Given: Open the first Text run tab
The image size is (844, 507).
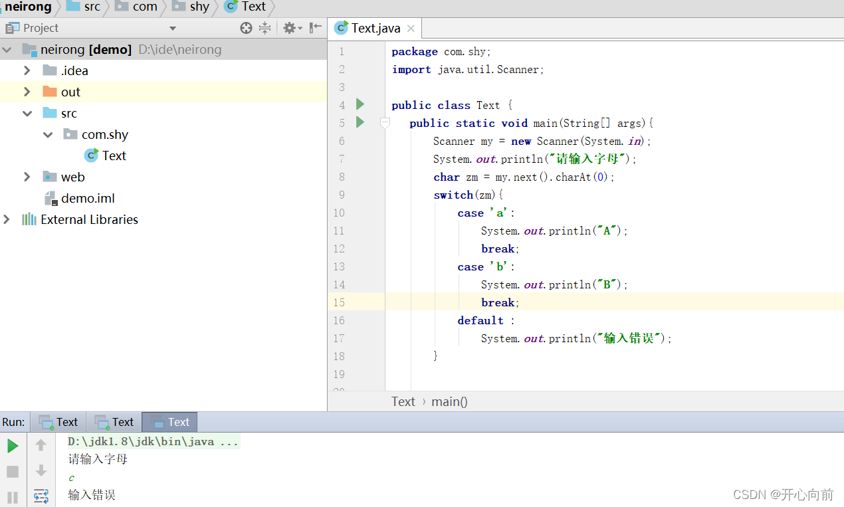Looking at the screenshot, I should (58, 422).
